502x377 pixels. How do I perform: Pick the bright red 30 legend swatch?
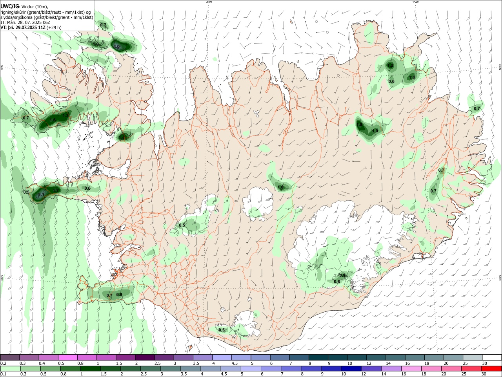click(491, 368)
